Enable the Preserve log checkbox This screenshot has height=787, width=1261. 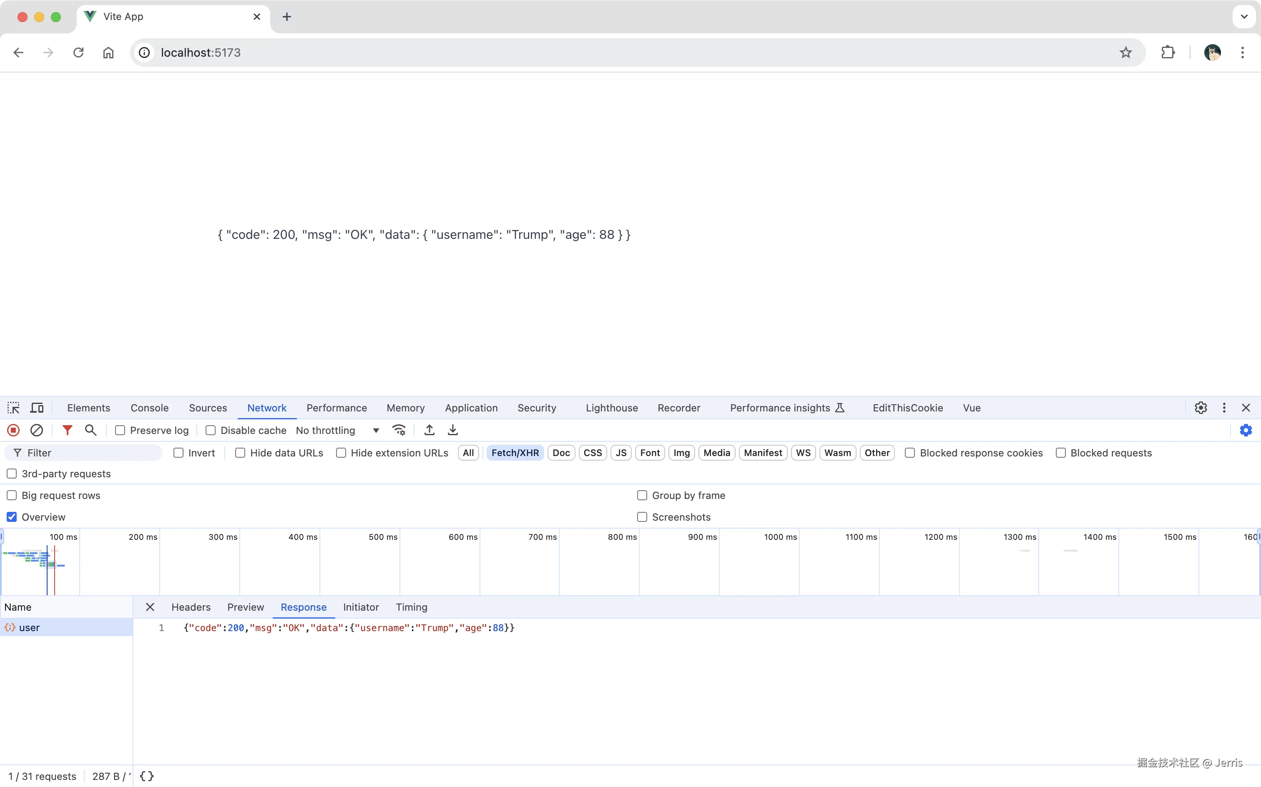click(120, 430)
